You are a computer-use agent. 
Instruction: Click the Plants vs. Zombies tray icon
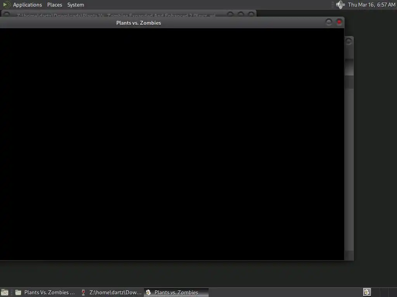tap(367, 292)
